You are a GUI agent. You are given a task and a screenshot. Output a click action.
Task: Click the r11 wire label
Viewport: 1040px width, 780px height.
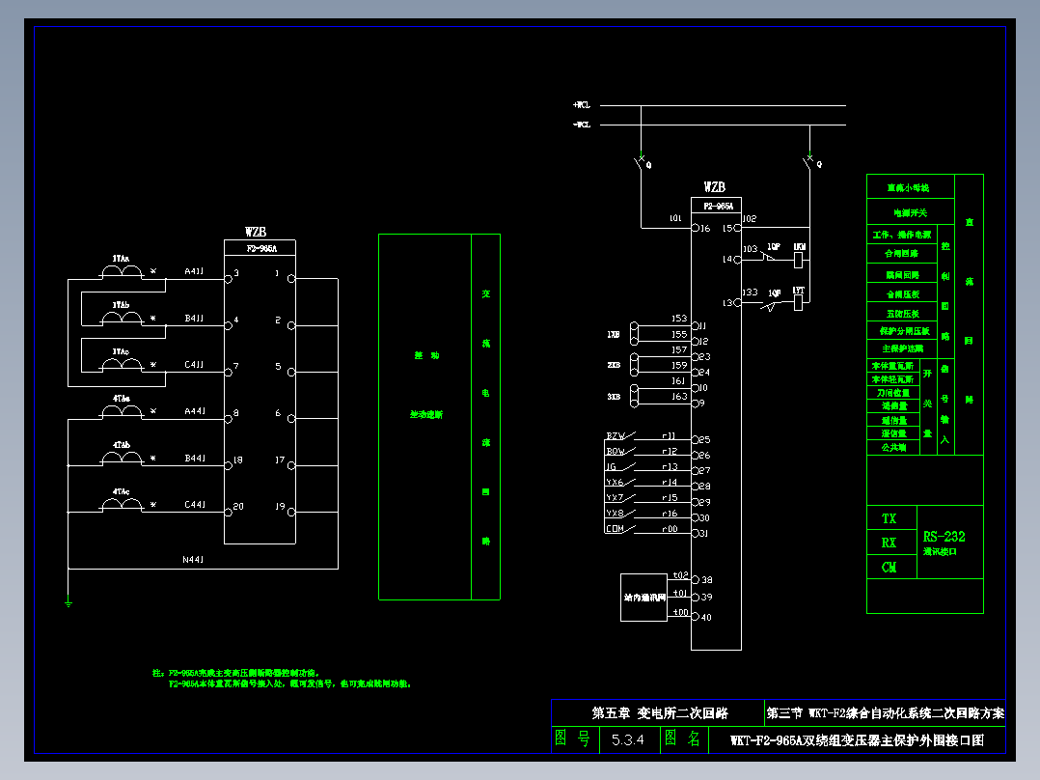coord(669,436)
